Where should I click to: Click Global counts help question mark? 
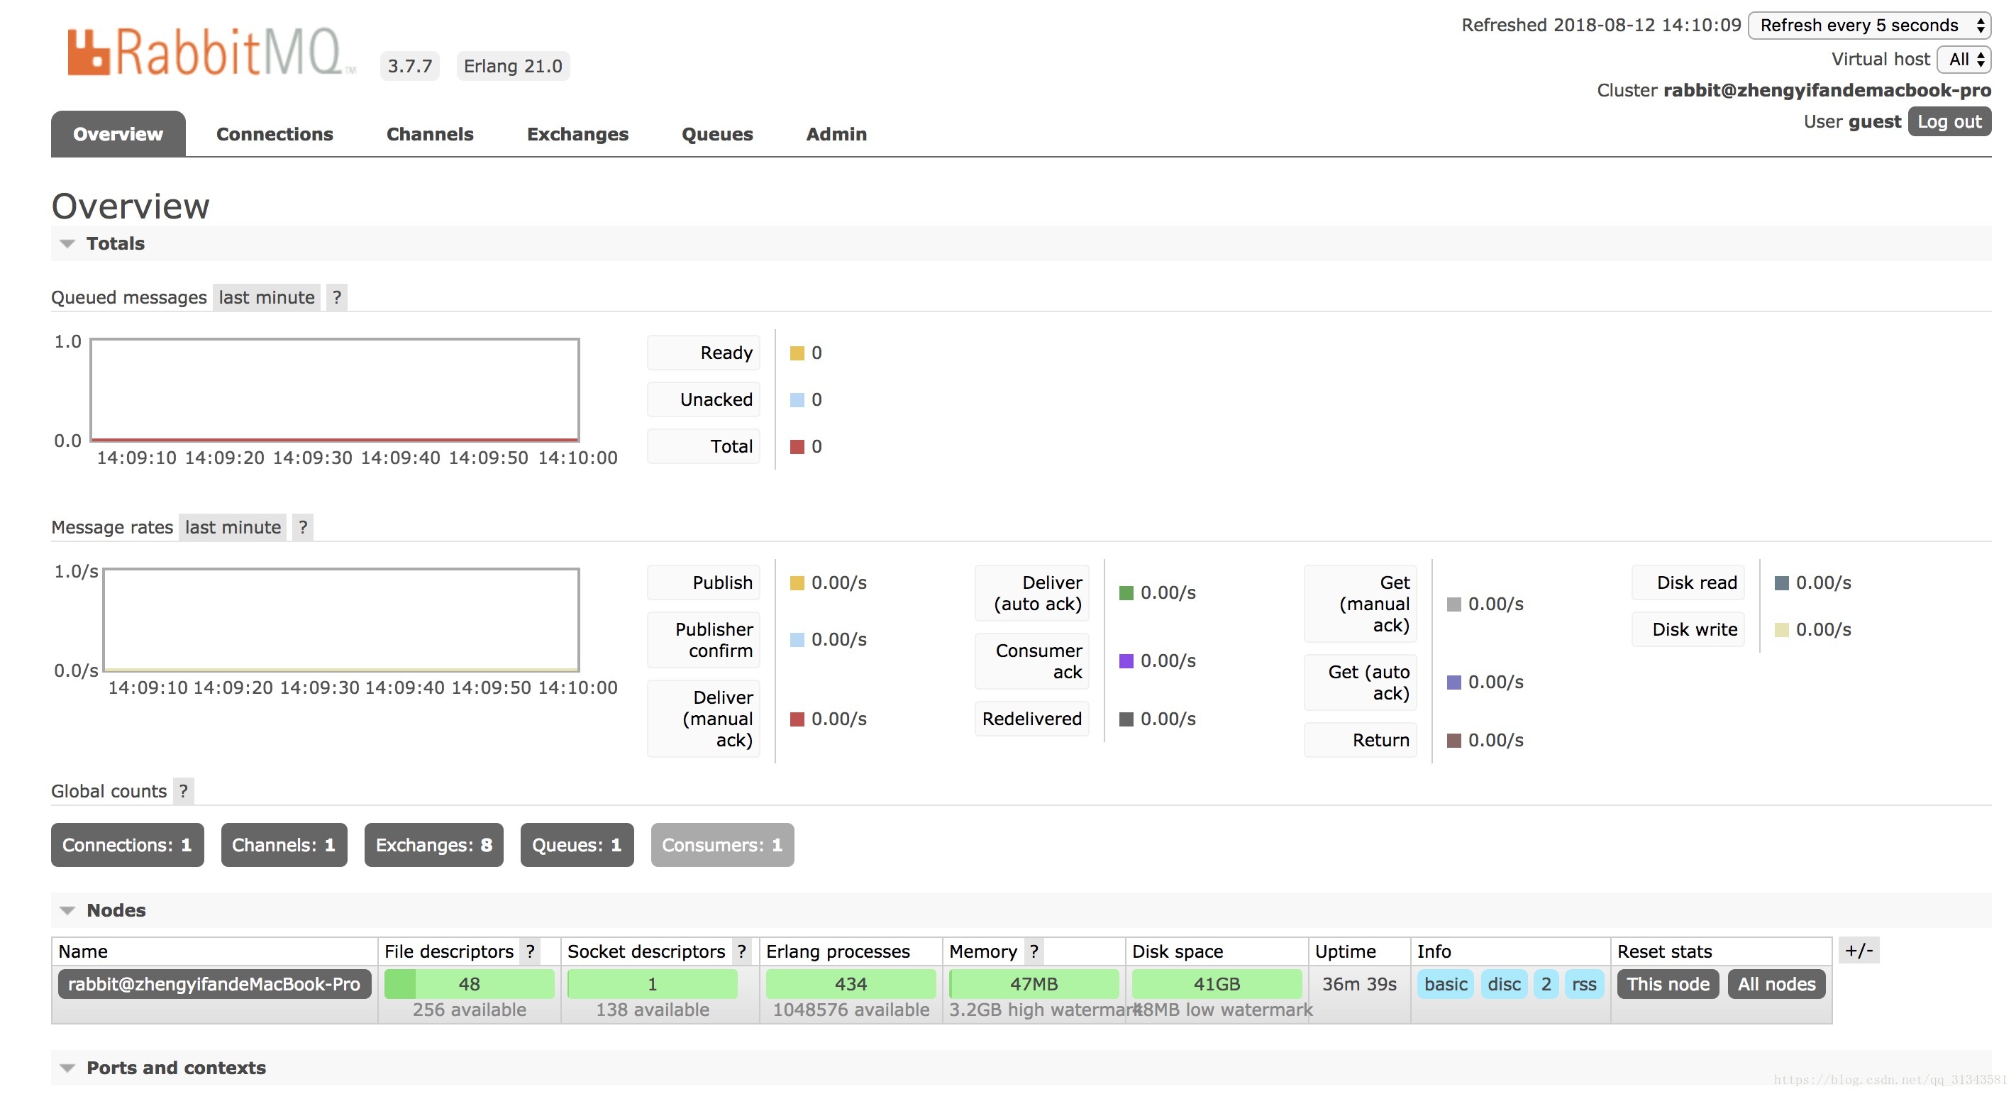pyautogui.click(x=183, y=791)
